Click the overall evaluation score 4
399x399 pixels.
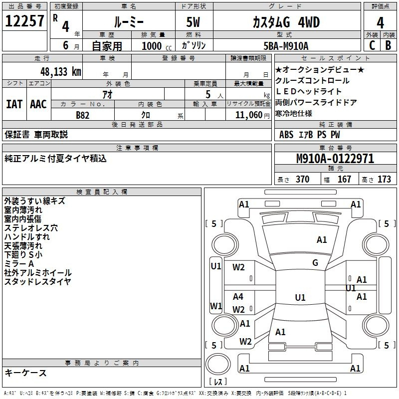pos(380,22)
